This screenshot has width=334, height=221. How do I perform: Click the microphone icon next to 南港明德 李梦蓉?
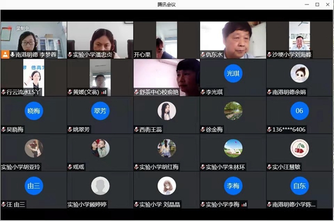pos(12,55)
